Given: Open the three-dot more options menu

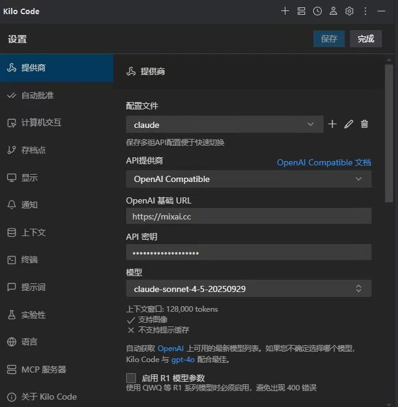Looking at the screenshot, I should pos(365,11).
